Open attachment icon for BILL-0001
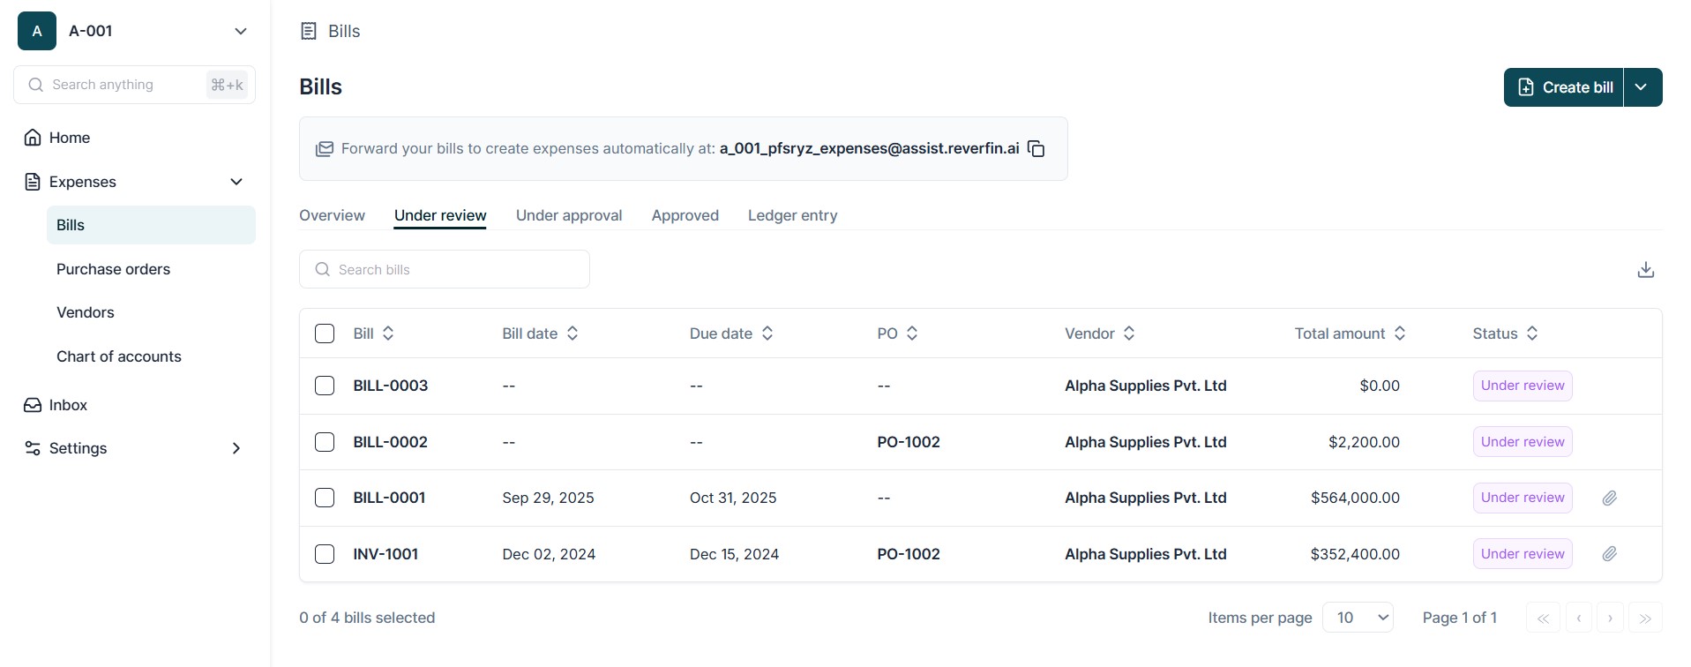Viewport: 1691px width, 667px height. 1609,498
